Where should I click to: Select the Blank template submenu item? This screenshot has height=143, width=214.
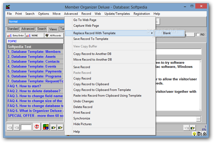(169, 33)
